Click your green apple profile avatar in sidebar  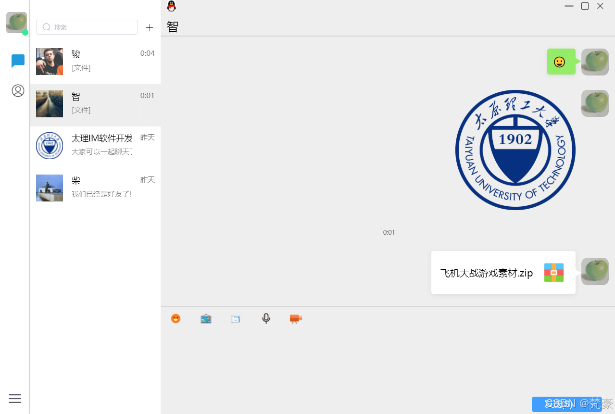tap(16, 23)
